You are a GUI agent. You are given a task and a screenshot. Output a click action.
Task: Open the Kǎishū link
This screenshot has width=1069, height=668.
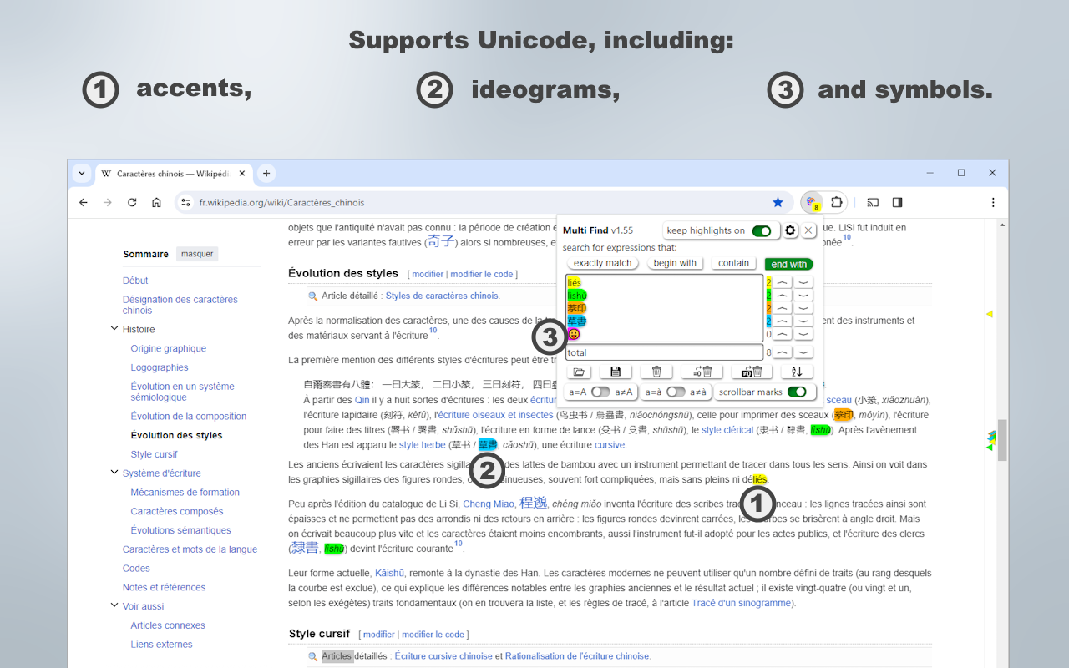click(389, 573)
